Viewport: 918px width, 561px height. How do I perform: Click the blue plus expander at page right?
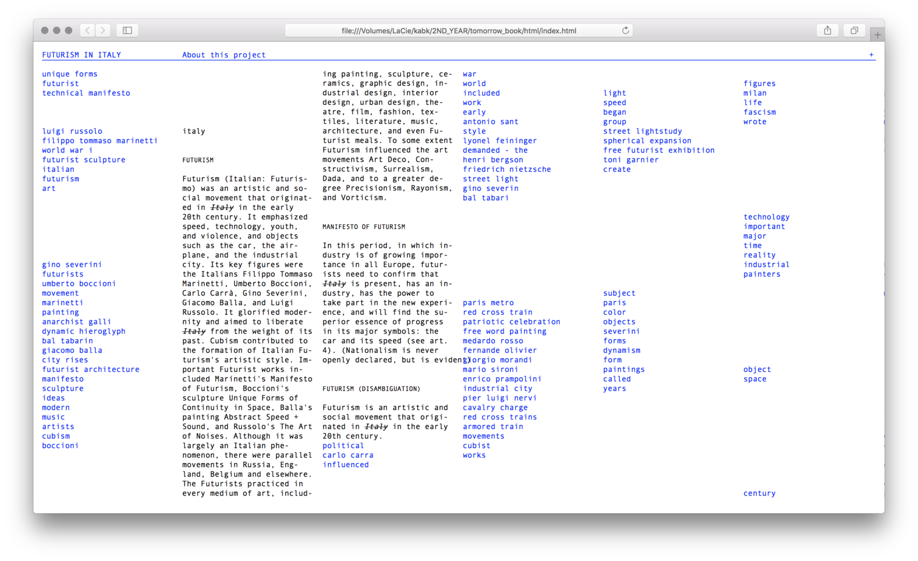tap(871, 55)
